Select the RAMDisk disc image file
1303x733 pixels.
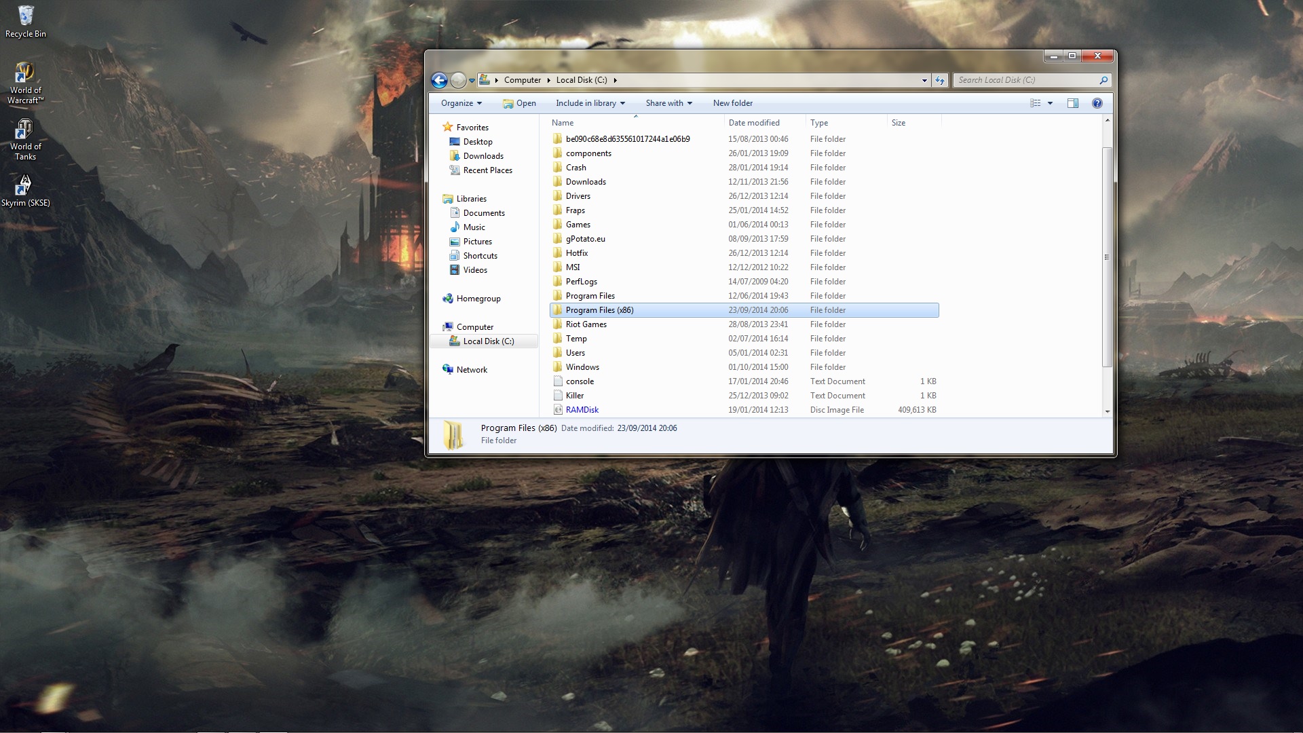pyautogui.click(x=582, y=410)
